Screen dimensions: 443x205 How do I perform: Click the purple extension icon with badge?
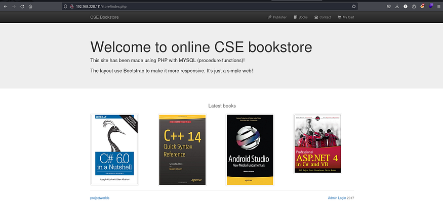430,6
